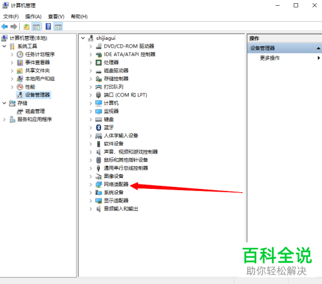The width and height of the screenshot is (322, 284).
Task: Expand the 网络适配器 node
Action: pos(91,184)
